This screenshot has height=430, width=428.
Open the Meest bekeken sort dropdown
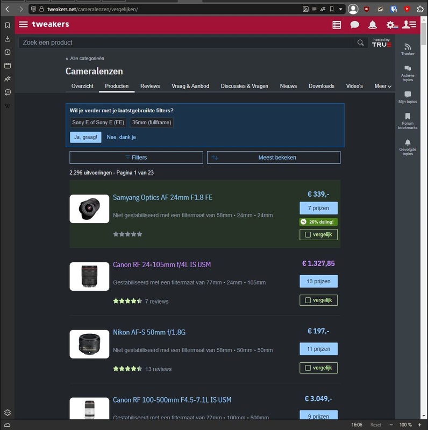[274, 157]
